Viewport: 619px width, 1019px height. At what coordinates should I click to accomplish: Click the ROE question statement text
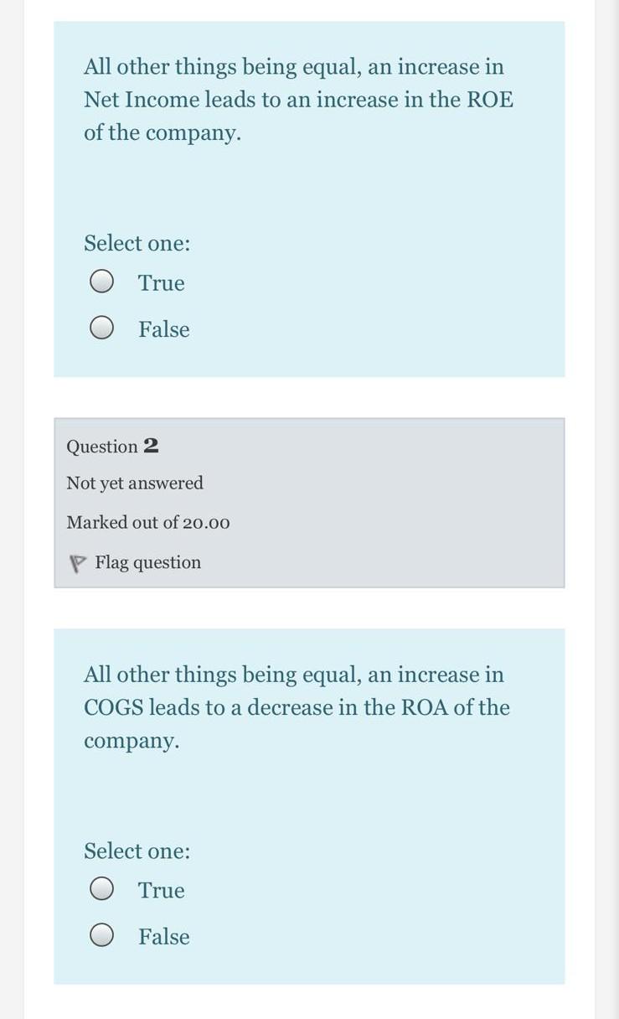tap(297, 99)
